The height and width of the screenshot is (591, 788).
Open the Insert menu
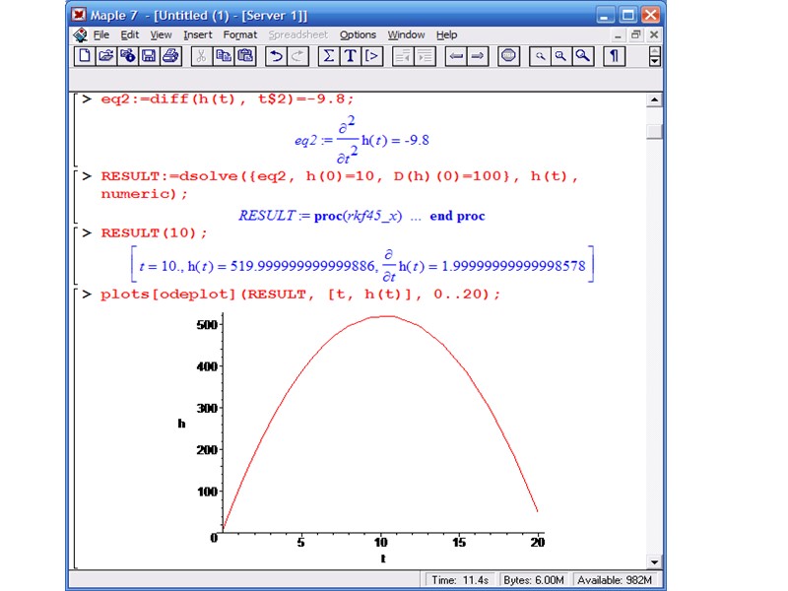(x=198, y=34)
